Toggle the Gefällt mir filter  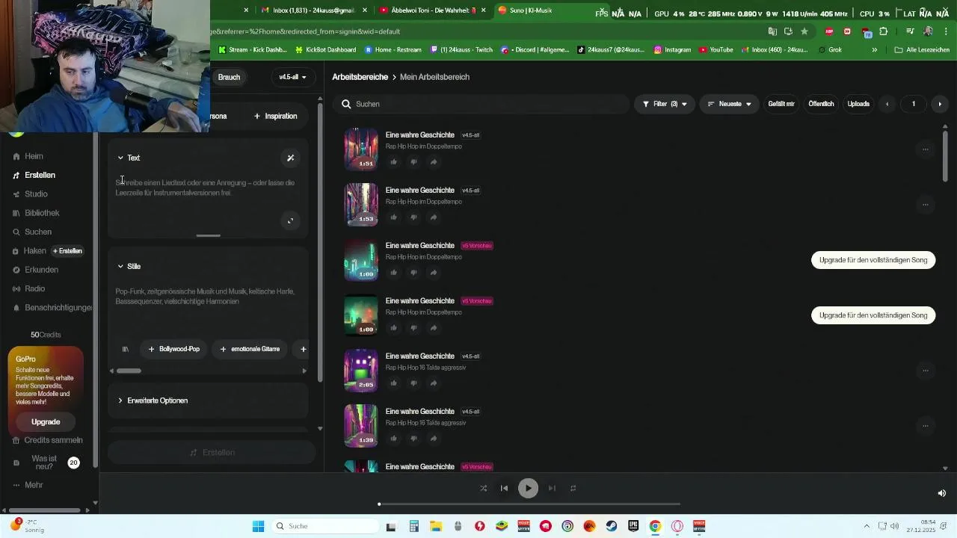pyautogui.click(x=781, y=104)
